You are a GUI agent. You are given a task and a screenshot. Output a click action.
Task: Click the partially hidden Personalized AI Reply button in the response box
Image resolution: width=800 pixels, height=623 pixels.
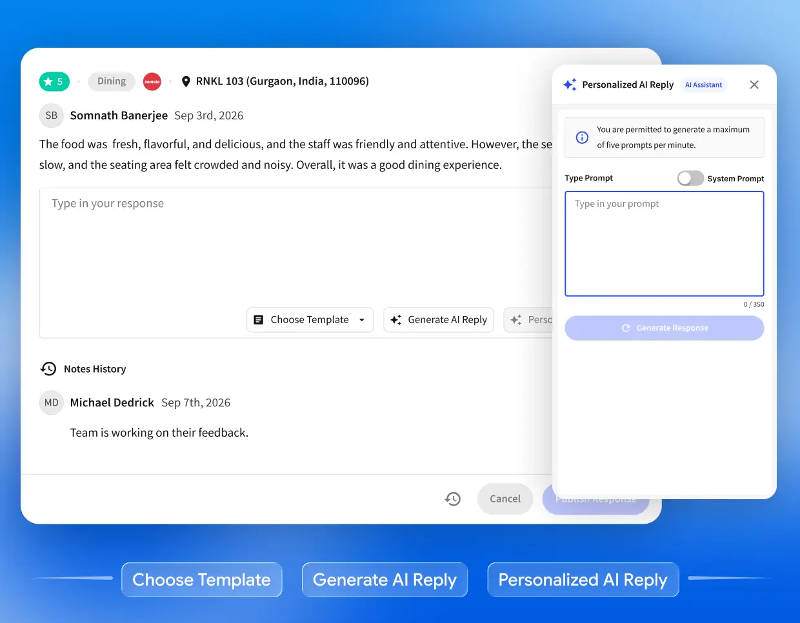coord(528,320)
